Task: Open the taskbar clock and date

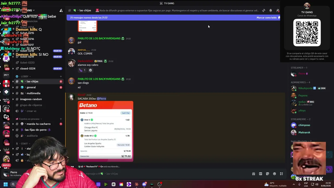Action: [x=326, y=184]
